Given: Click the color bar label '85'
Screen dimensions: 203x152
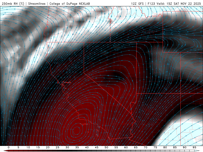Looking at the screenshot, I should pyautogui.click(x=175, y=147).
